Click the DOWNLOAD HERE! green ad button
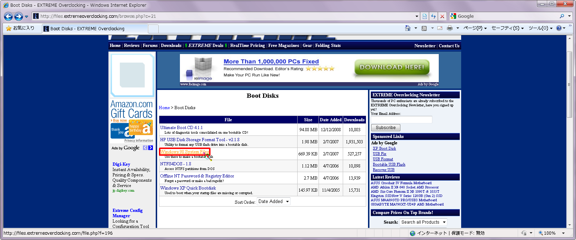Image resolution: width=576 pixels, height=240 pixels. 392,67
